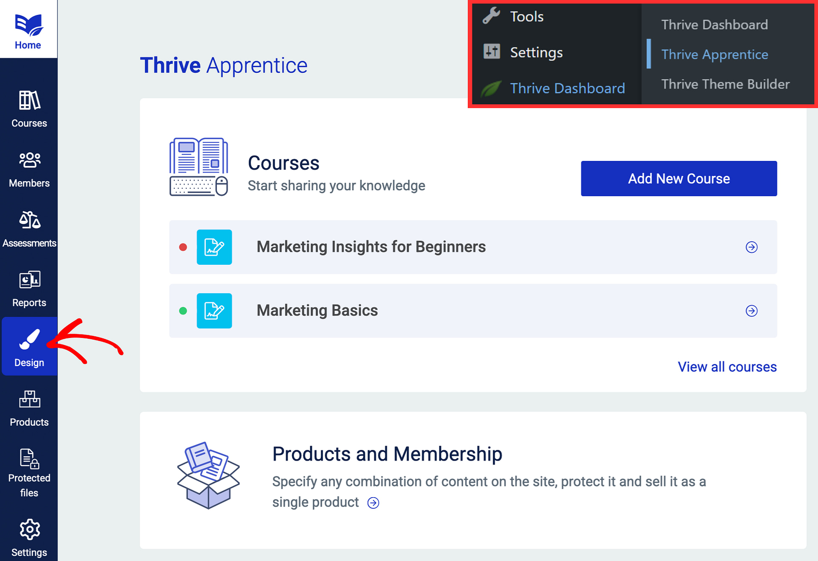Viewport: 818px width, 561px height.
Task: Select the Members sidebar icon
Action: [x=29, y=169]
